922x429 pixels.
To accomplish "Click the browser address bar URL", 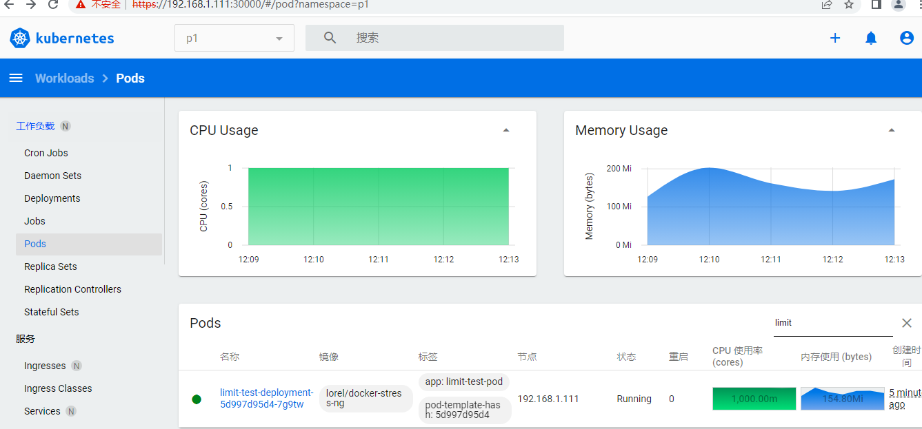I will (x=250, y=5).
